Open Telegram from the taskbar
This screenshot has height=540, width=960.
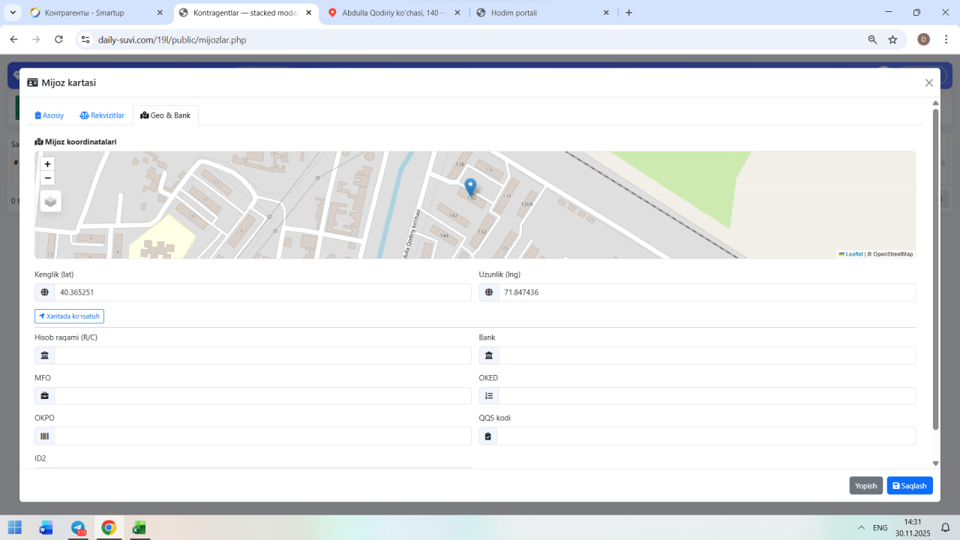click(x=78, y=528)
